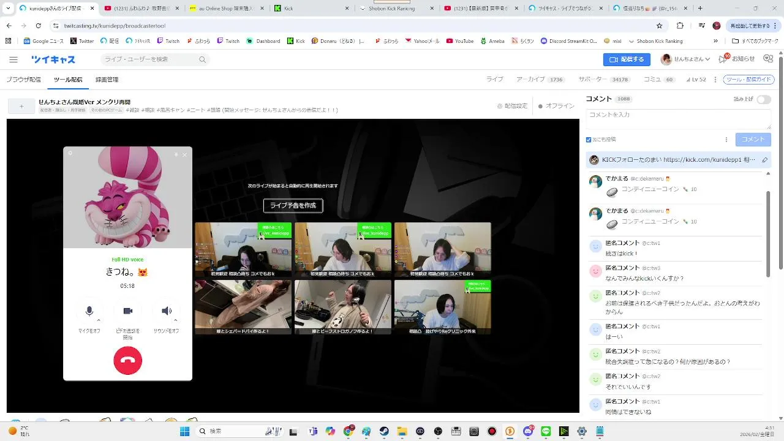Switch to the Kick browser tab
Image resolution: width=784 pixels, height=441 pixels.
[x=312, y=9]
